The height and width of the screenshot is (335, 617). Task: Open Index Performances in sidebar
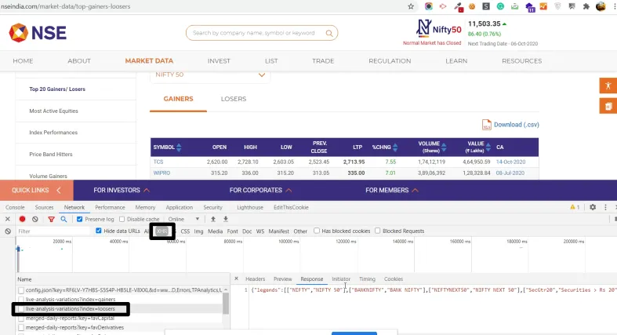53,133
